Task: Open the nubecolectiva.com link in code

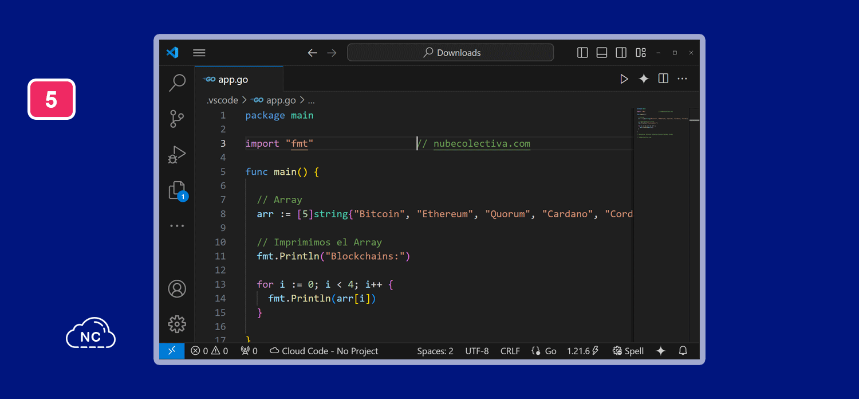Action: pyautogui.click(x=482, y=143)
